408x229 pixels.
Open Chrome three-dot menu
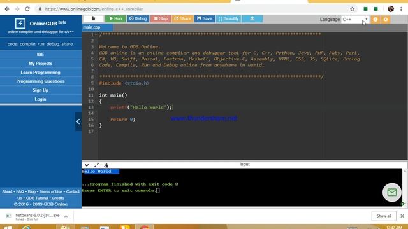(401, 9)
